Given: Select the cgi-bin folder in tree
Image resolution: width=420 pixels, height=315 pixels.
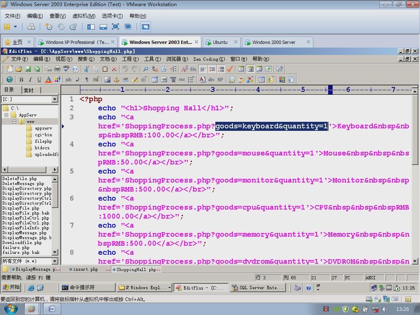Looking at the screenshot, I should click(x=43, y=135).
